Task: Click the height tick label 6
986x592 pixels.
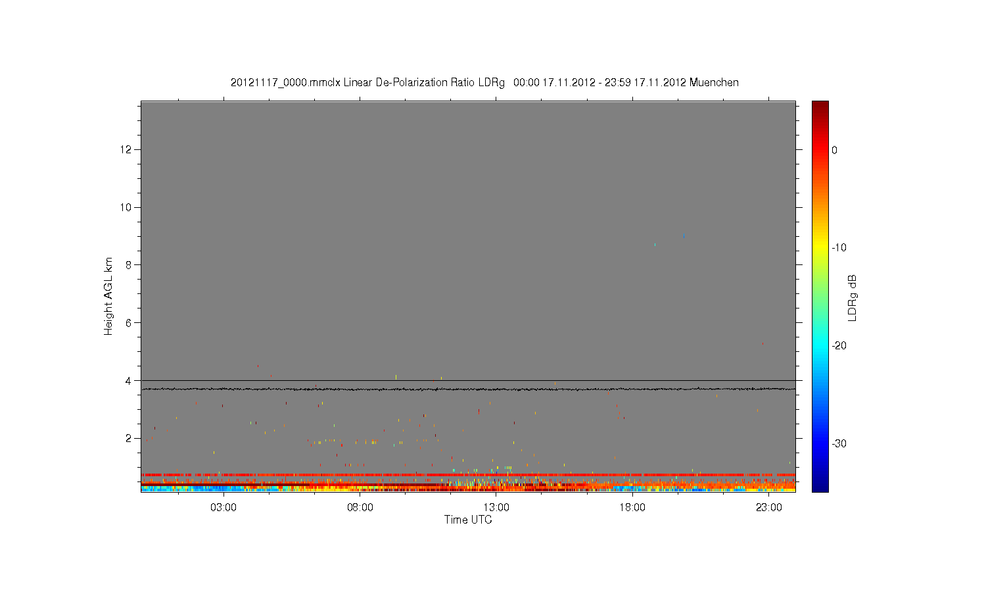Action: (x=129, y=322)
